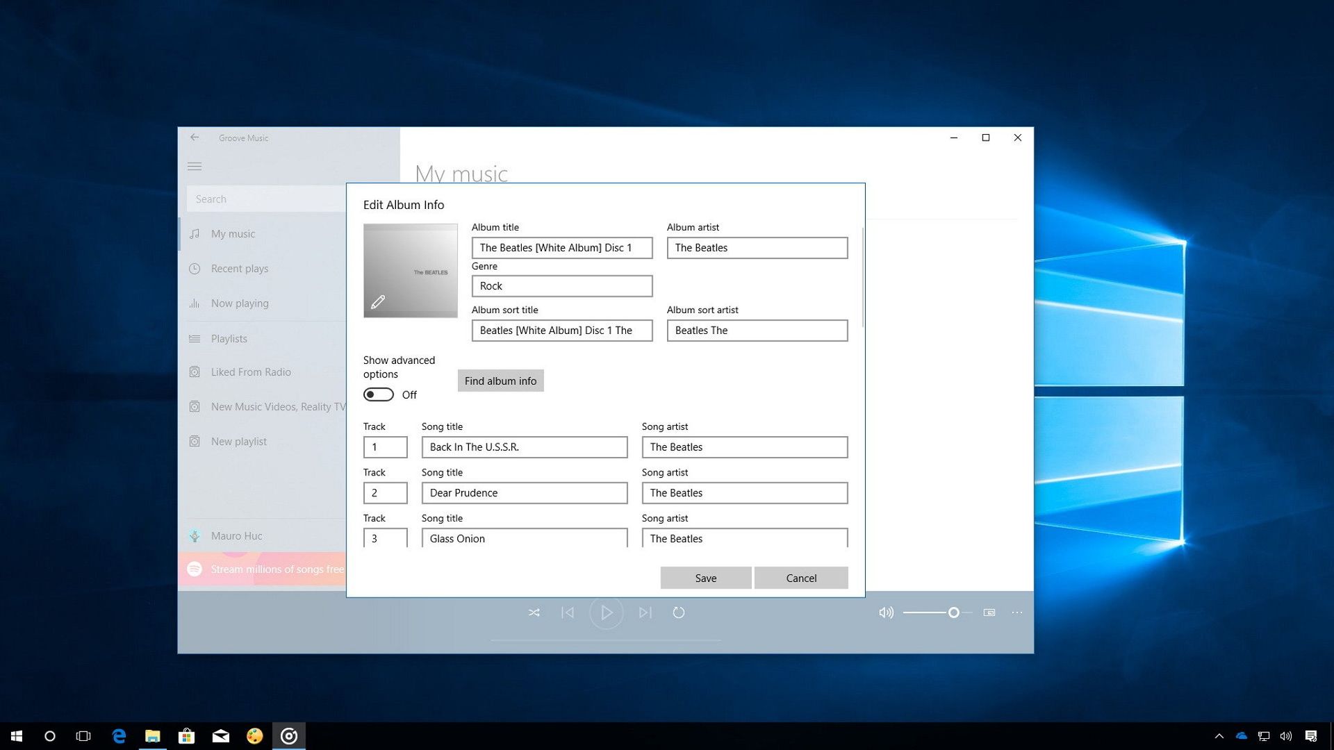Screen dimensions: 1334x750
Task: Open the hamburger navigation menu
Action: click(195, 166)
